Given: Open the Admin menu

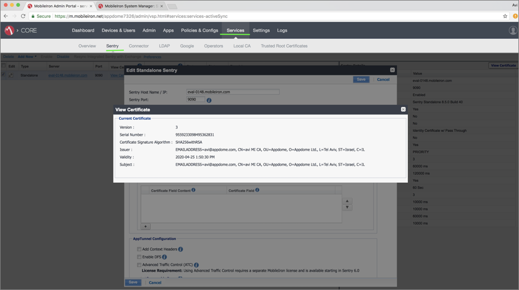Looking at the screenshot, I should coord(149,30).
